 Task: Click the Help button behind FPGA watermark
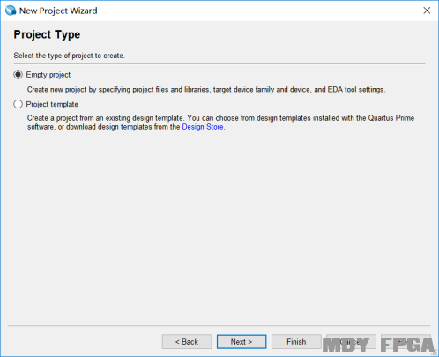pyautogui.click(x=406, y=342)
